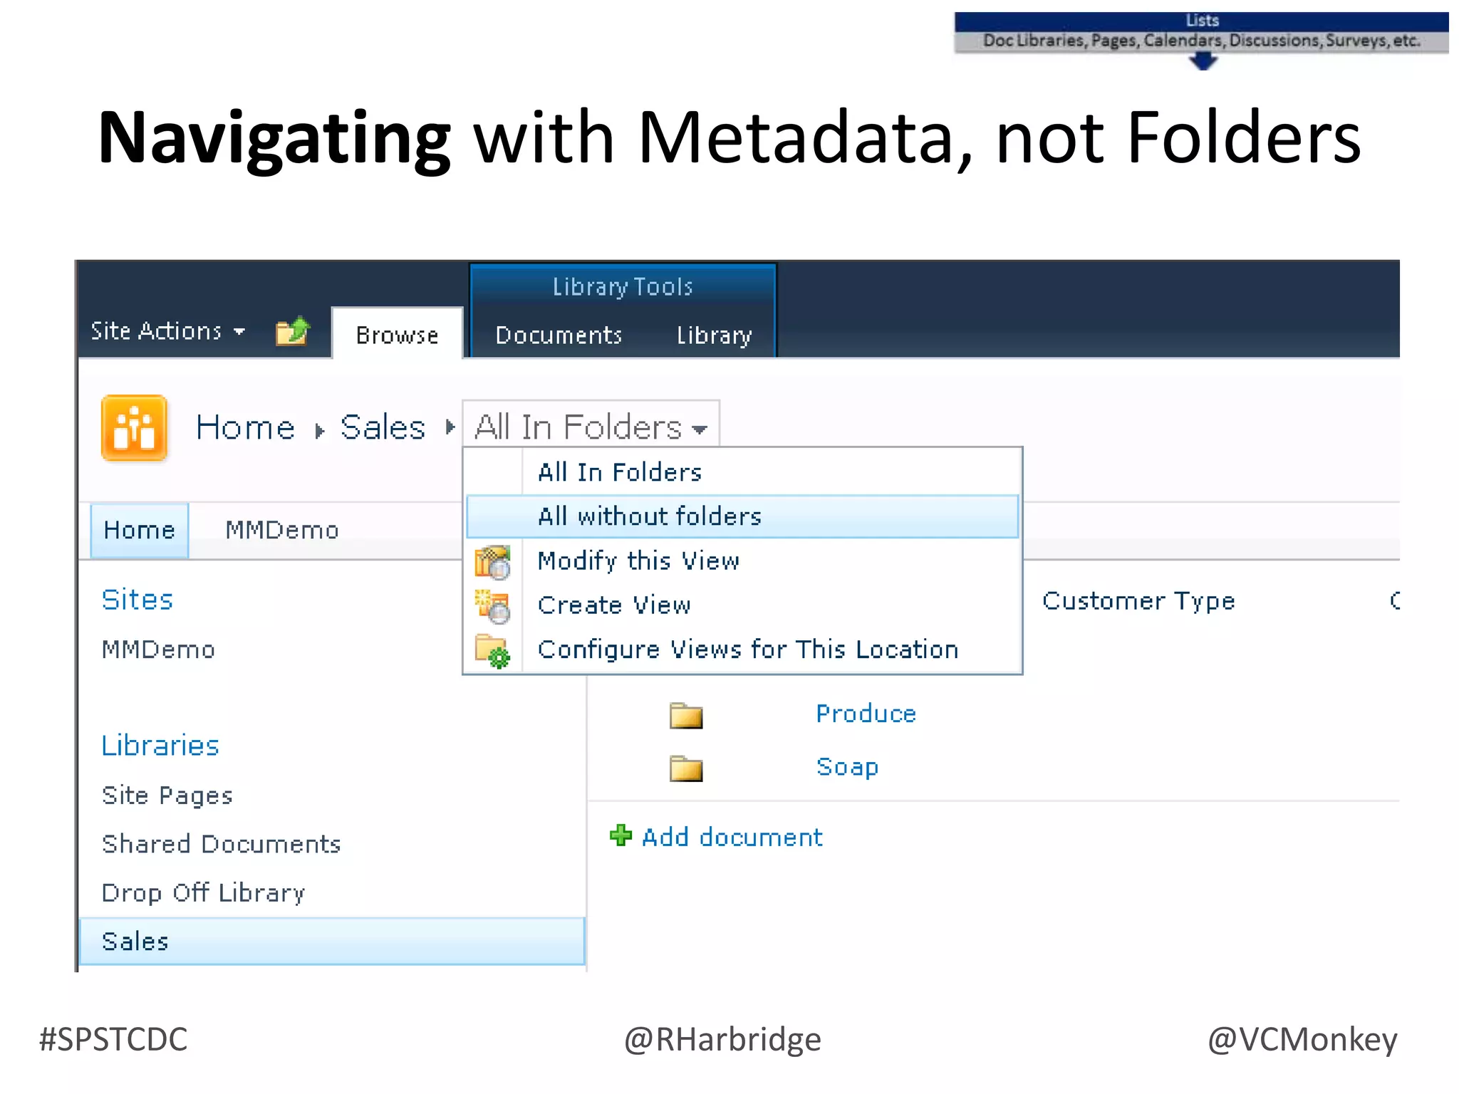
Task: Switch to the Browse ribbon tab
Action: pyautogui.click(x=397, y=335)
